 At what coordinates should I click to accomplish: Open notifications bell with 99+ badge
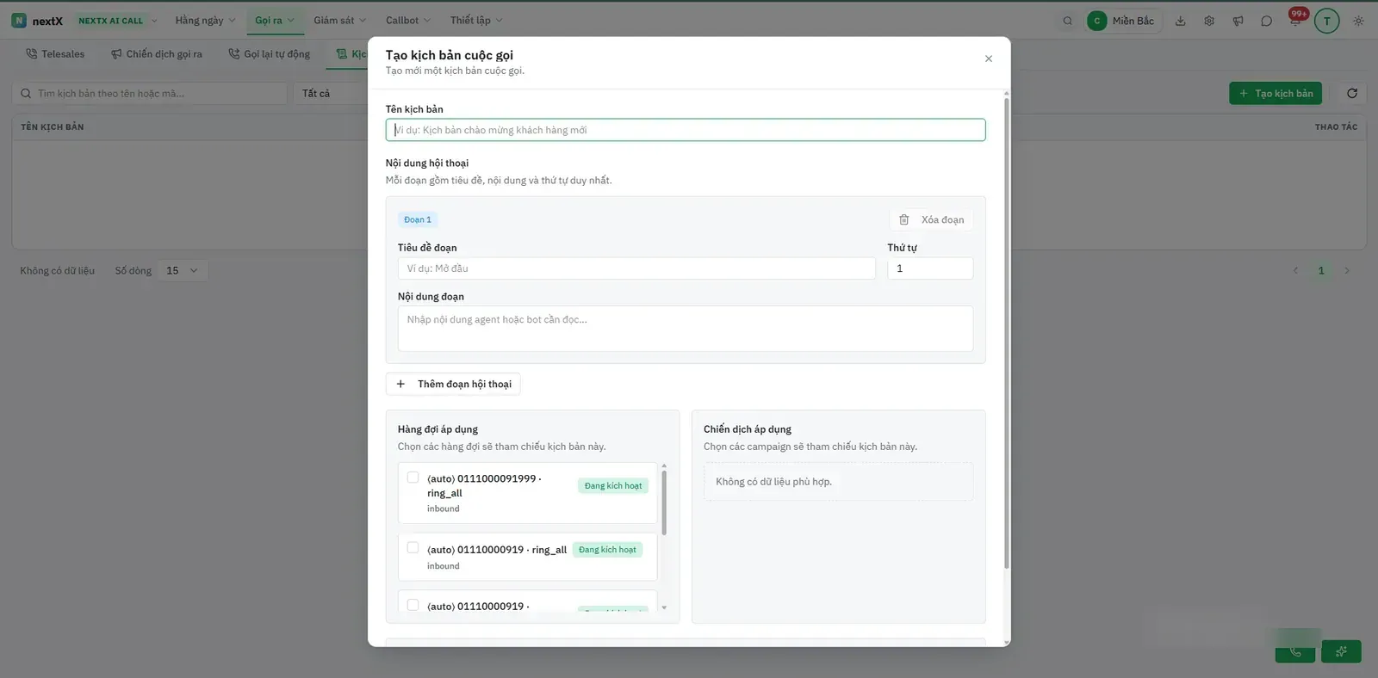coord(1295,19)
